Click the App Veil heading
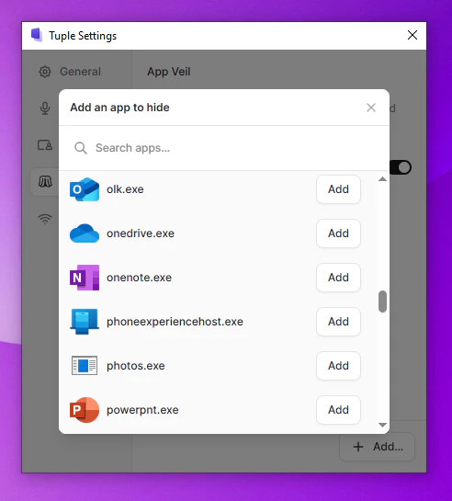 pos(169,72)
